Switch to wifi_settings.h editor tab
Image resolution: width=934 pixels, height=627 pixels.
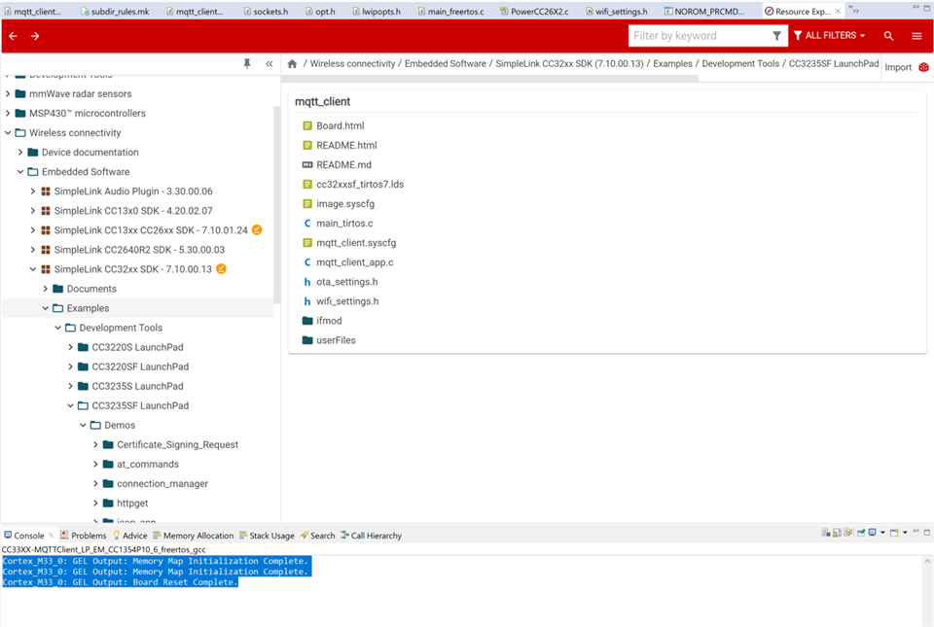617,12
